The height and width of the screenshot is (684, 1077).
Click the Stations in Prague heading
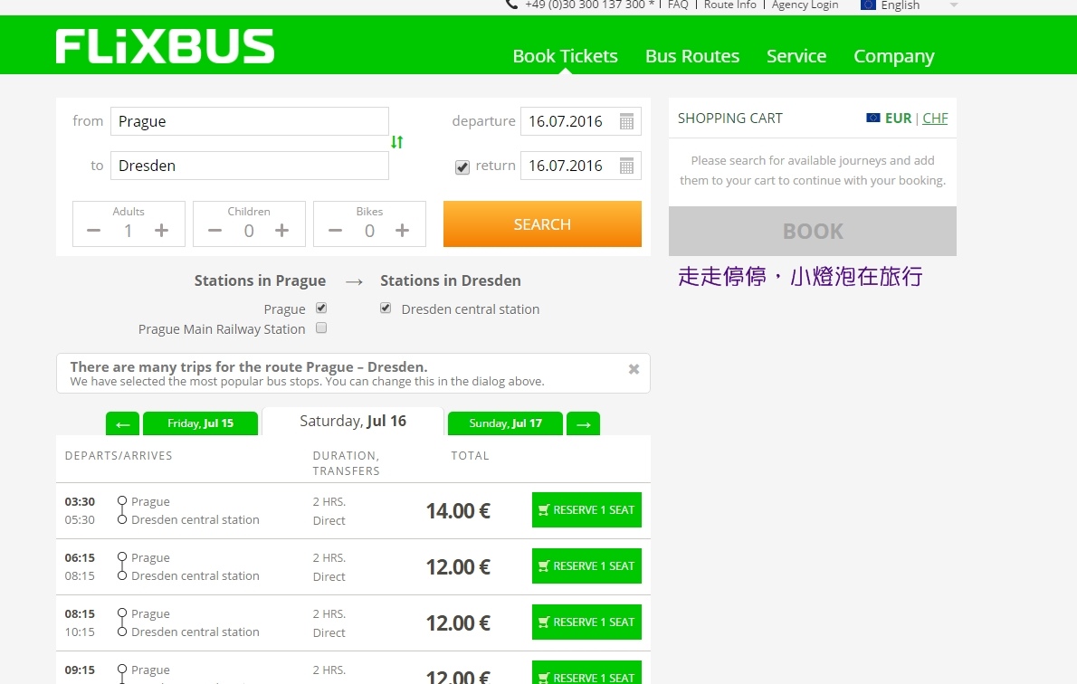point(260,280)
